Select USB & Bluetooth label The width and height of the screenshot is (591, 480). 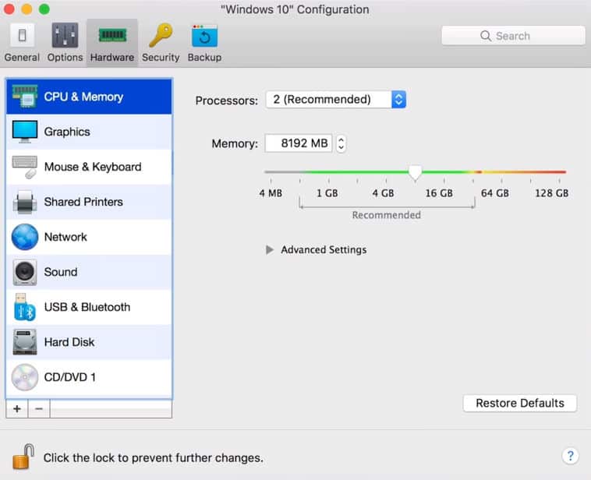(87, 307)
